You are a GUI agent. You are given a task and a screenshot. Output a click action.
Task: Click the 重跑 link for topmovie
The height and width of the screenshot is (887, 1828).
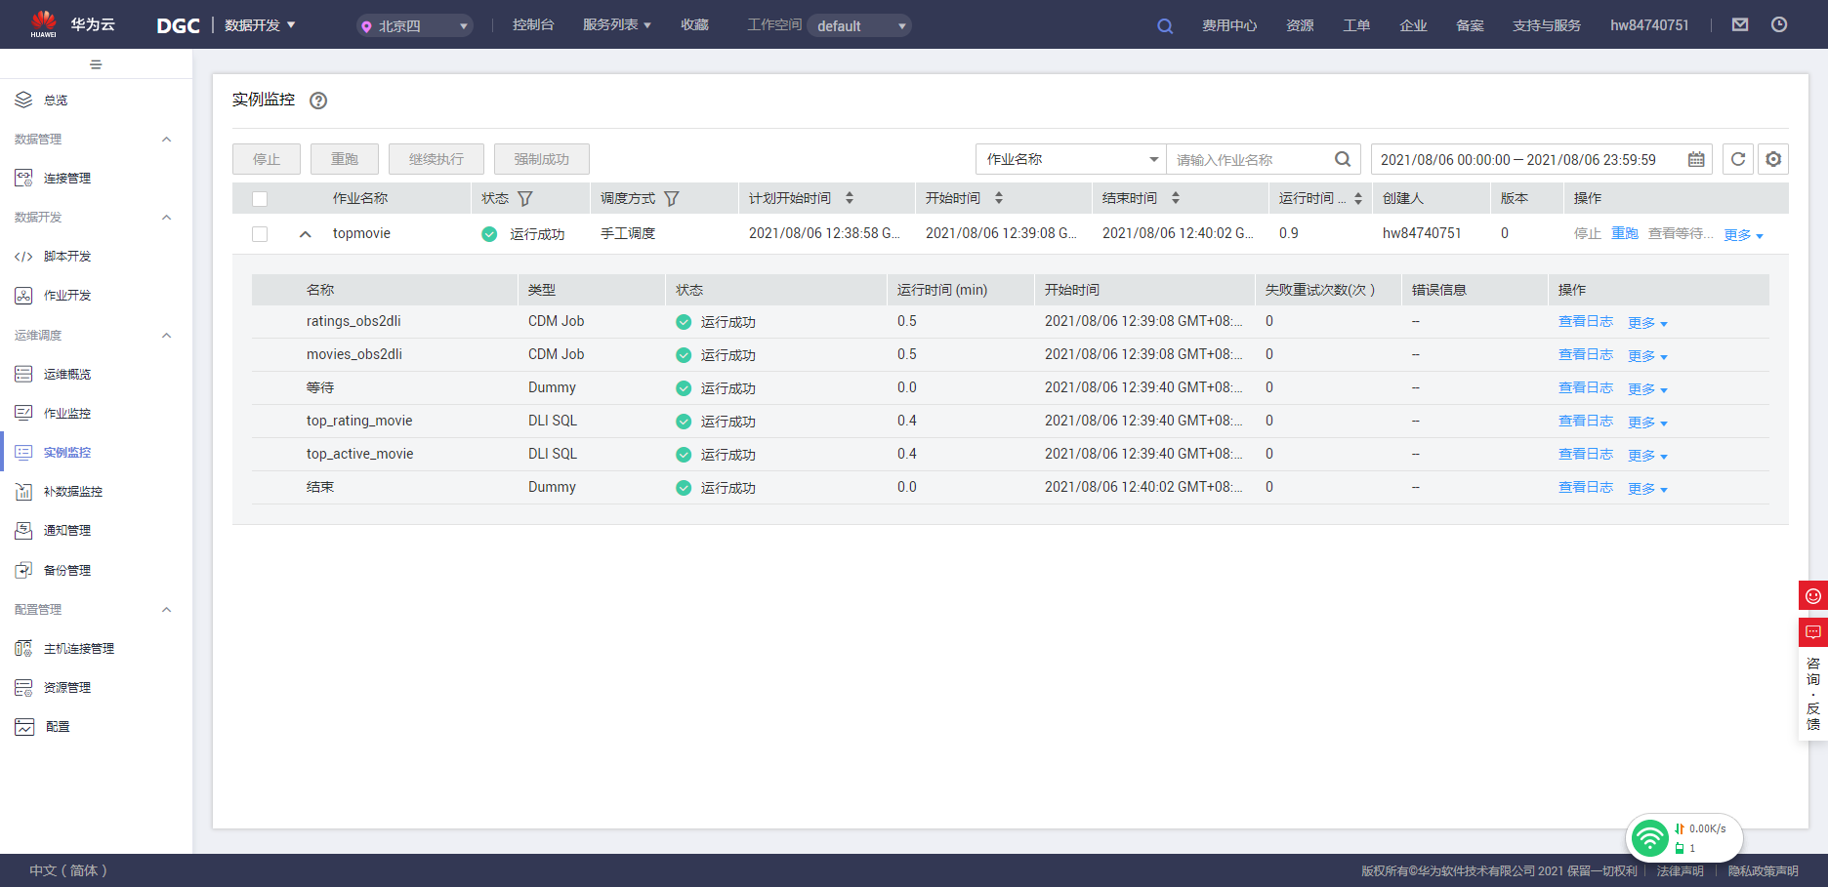point(1625,233)
